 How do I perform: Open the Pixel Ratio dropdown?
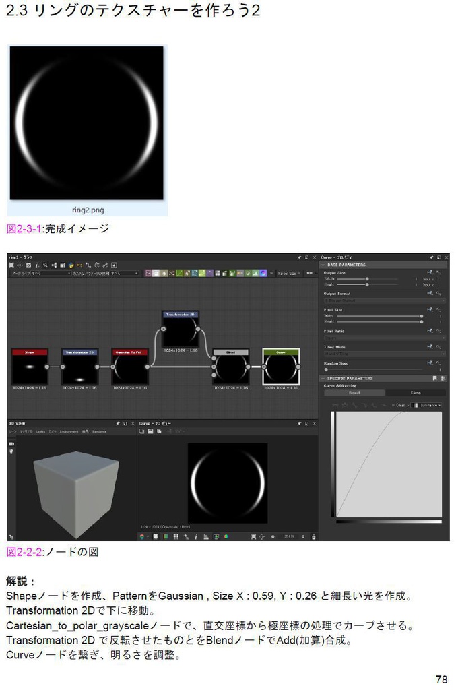click(x=385, y=338)
